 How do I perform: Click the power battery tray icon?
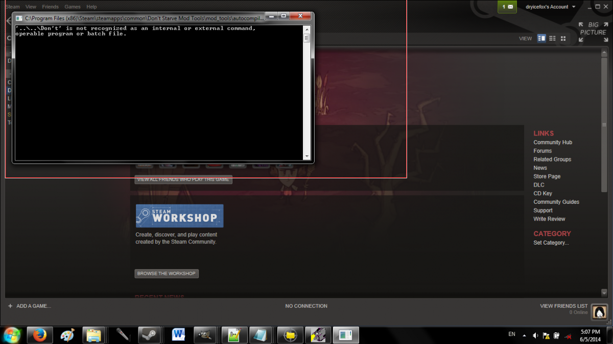557,335
